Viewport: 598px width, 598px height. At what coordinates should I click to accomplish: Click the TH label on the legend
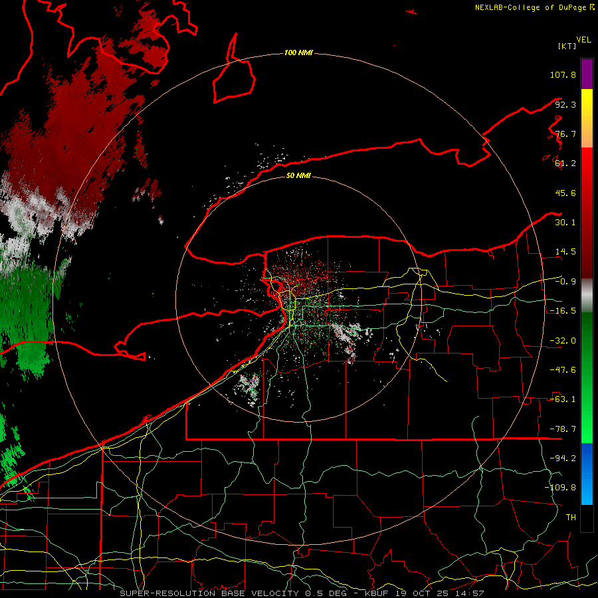(571, 518)
